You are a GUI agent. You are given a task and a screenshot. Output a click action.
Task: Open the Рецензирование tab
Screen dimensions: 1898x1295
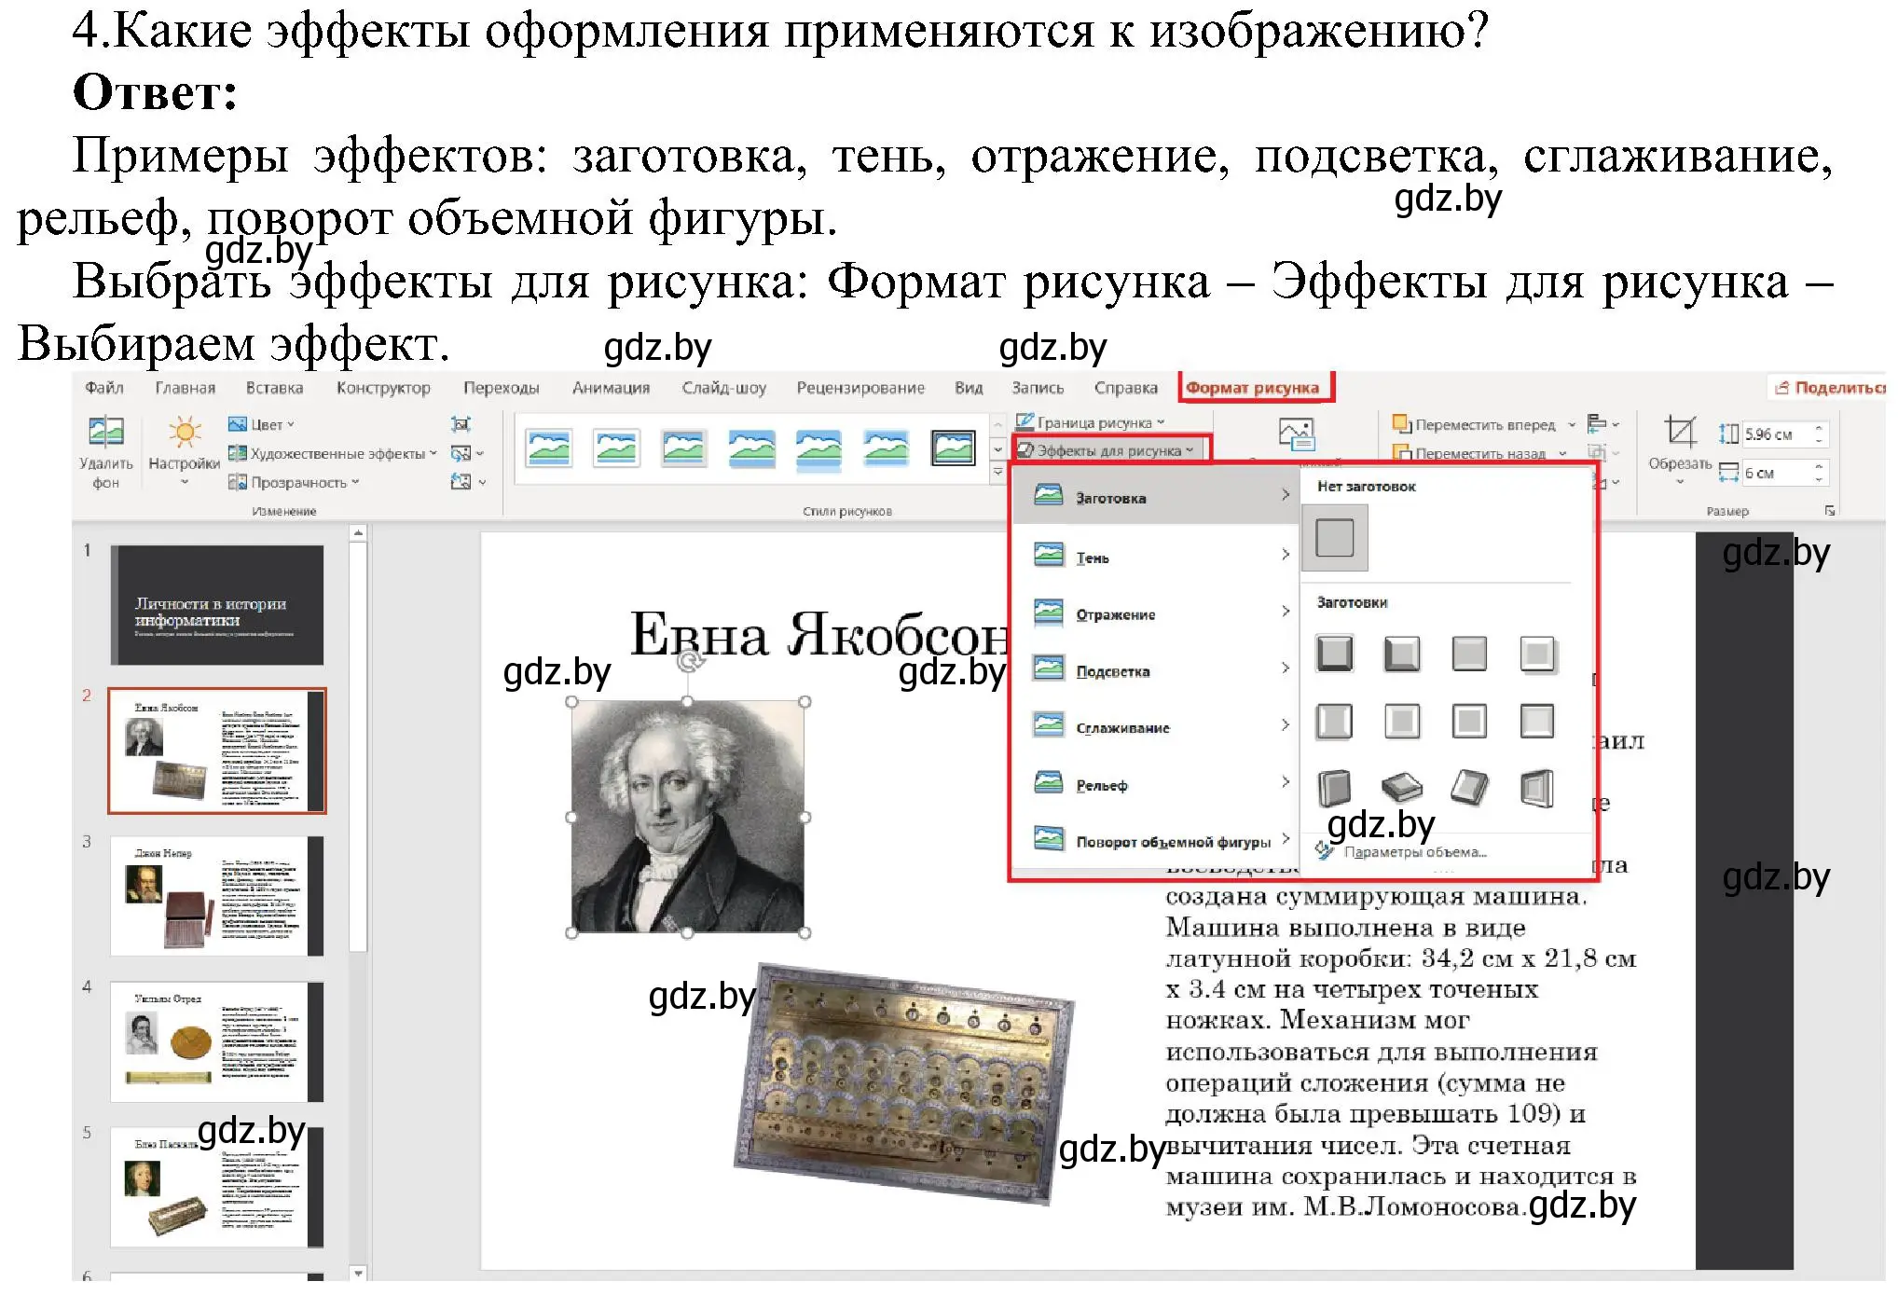click(x=860, y=387)
